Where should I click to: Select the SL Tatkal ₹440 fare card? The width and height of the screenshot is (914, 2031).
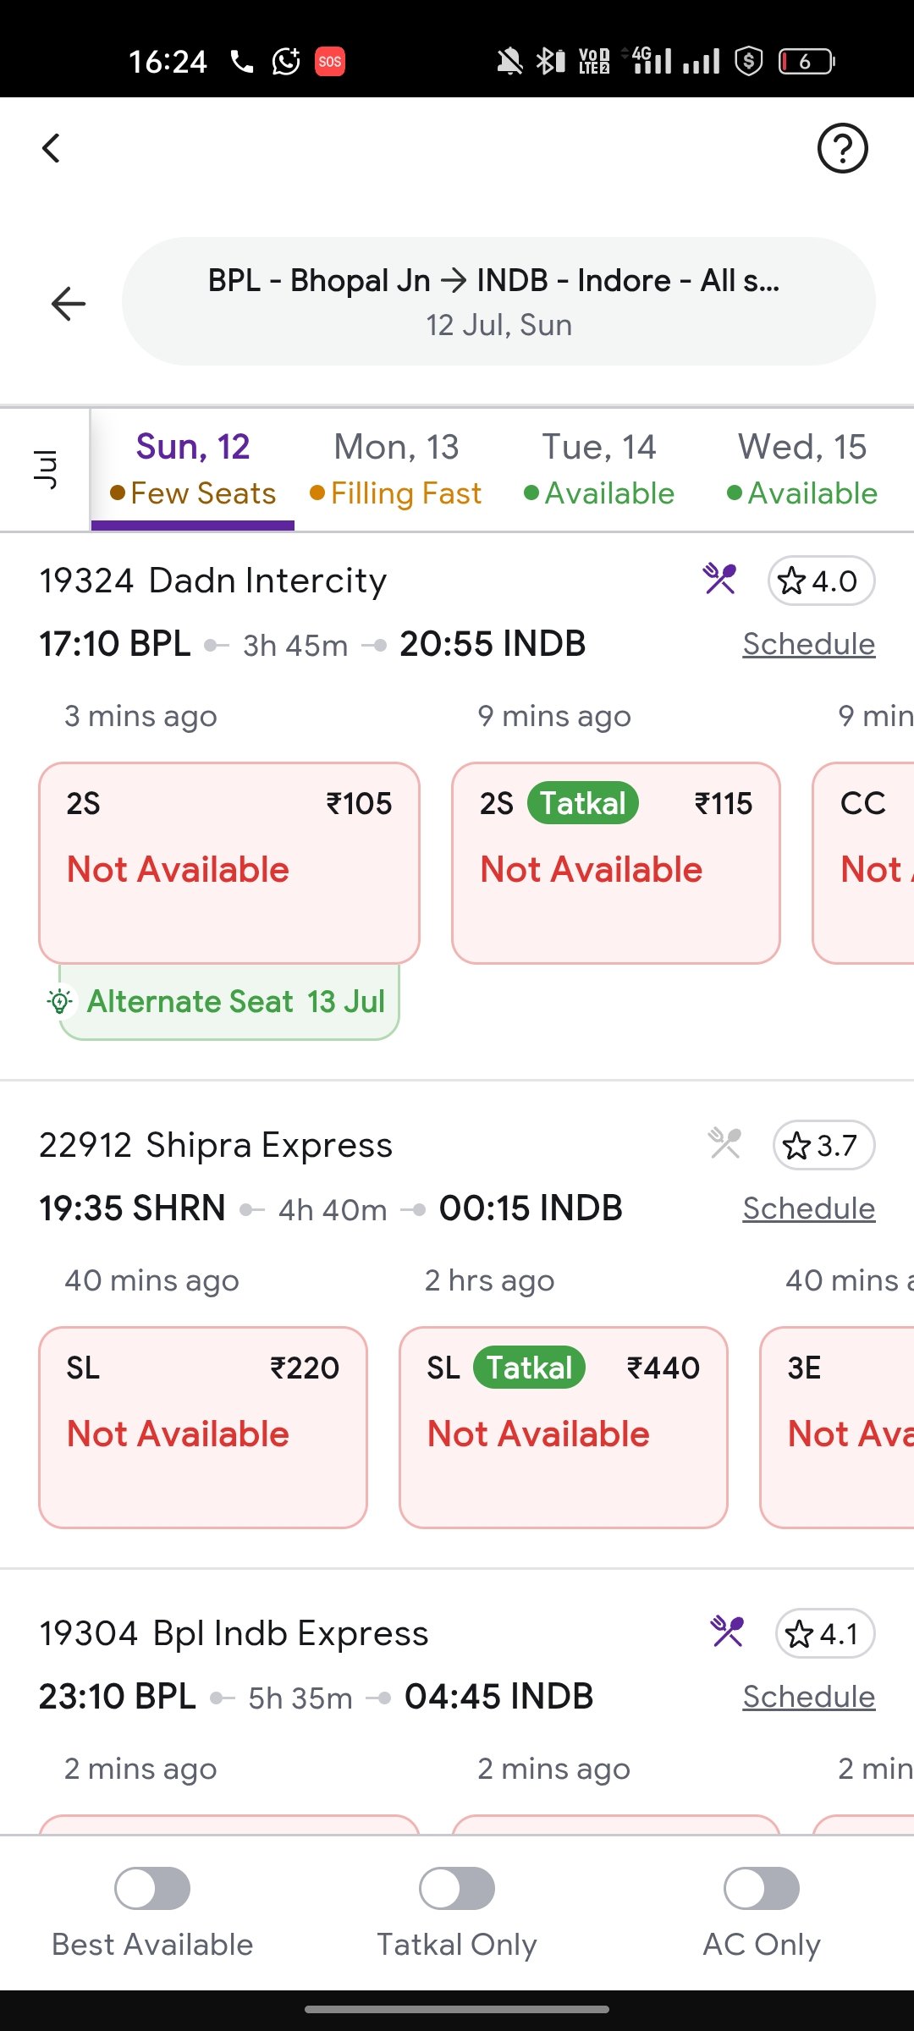click(x=564, y=1427)
